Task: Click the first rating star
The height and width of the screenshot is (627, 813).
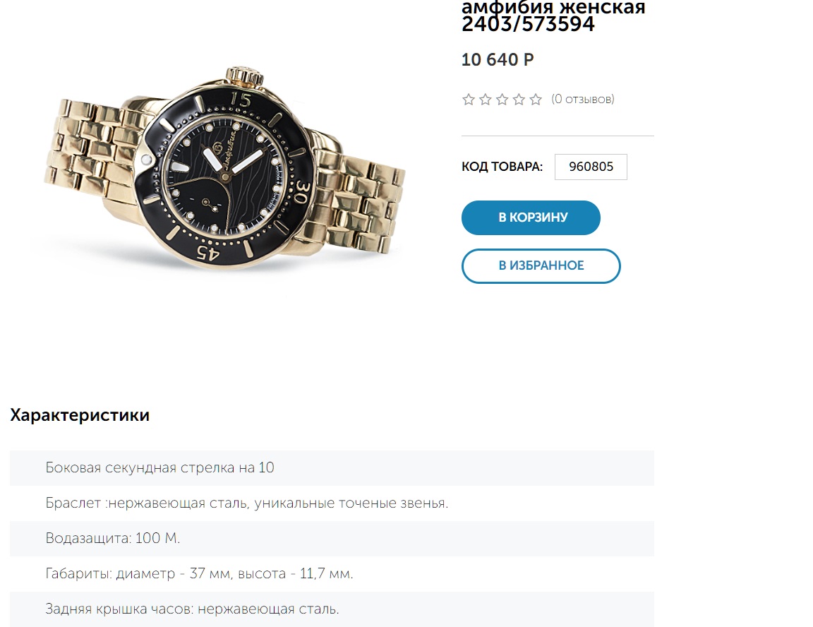Action: tap(468, 100)
